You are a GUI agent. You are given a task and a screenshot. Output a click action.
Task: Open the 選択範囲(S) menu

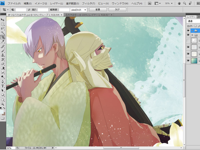(x=72, y=3)
